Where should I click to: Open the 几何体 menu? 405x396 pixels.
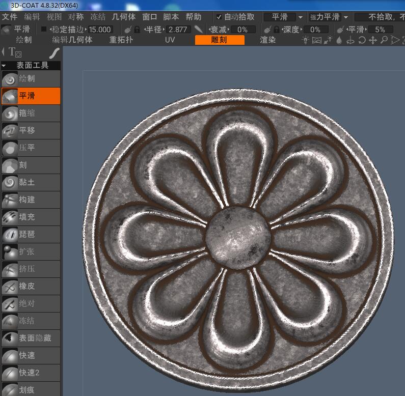point(124,17)
